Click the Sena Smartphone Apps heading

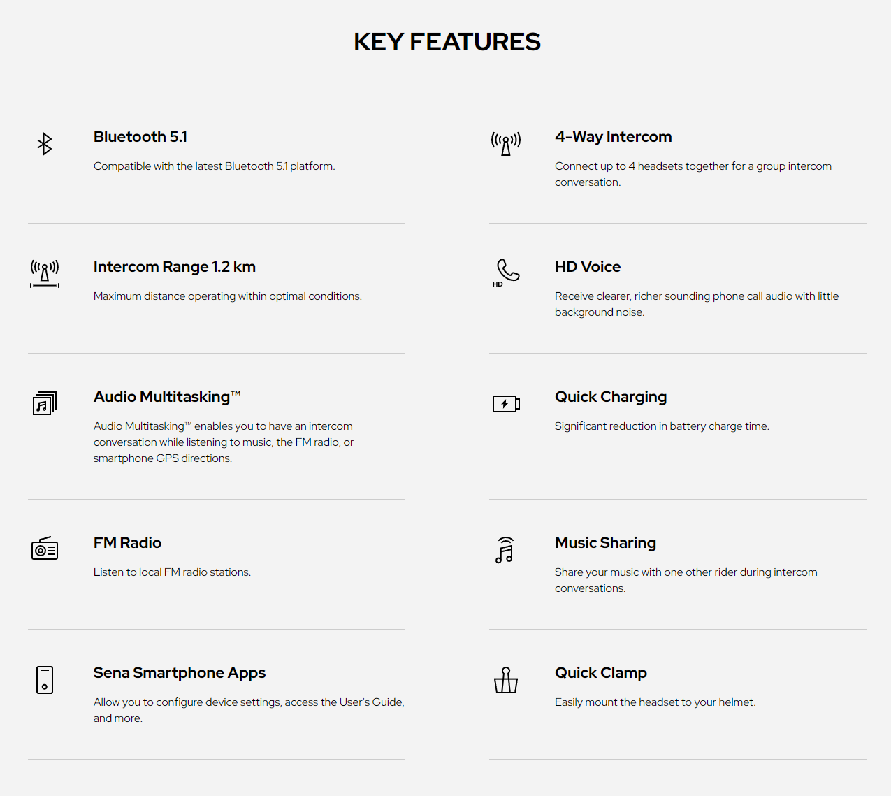point(180,673)
